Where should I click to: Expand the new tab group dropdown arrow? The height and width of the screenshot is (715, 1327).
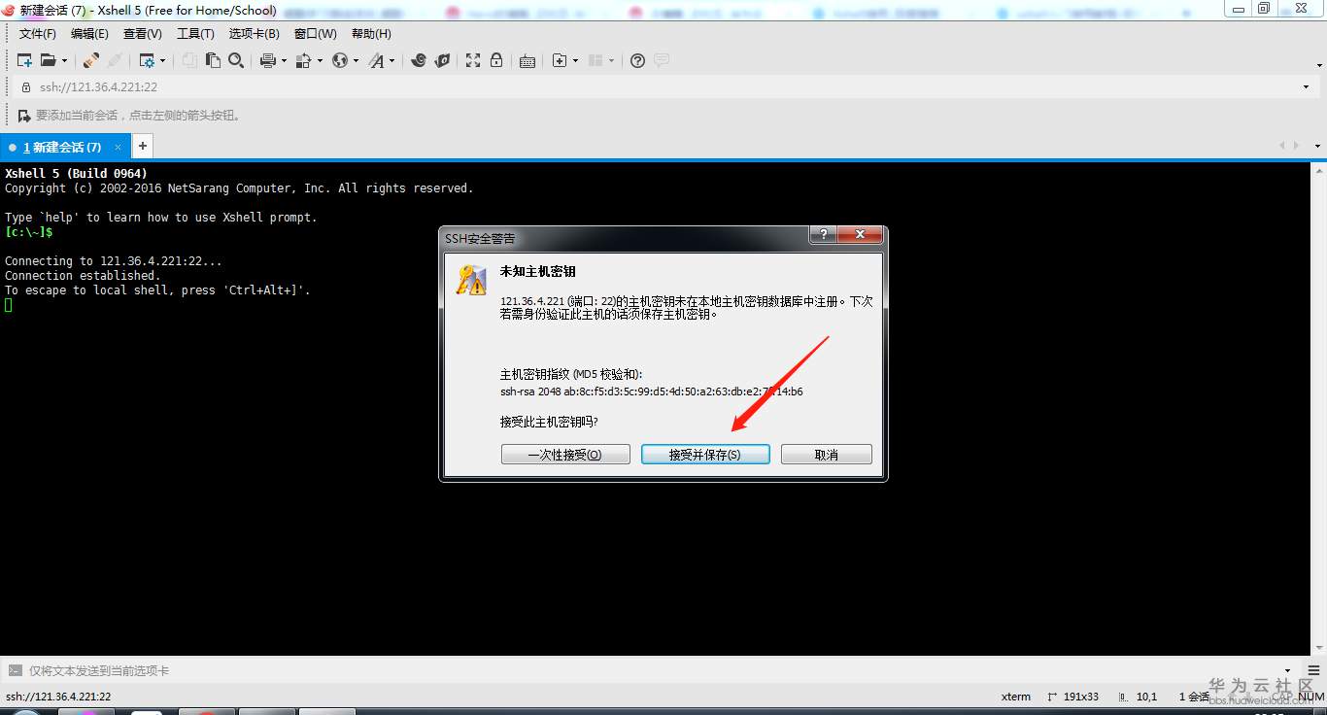[575, 60]
